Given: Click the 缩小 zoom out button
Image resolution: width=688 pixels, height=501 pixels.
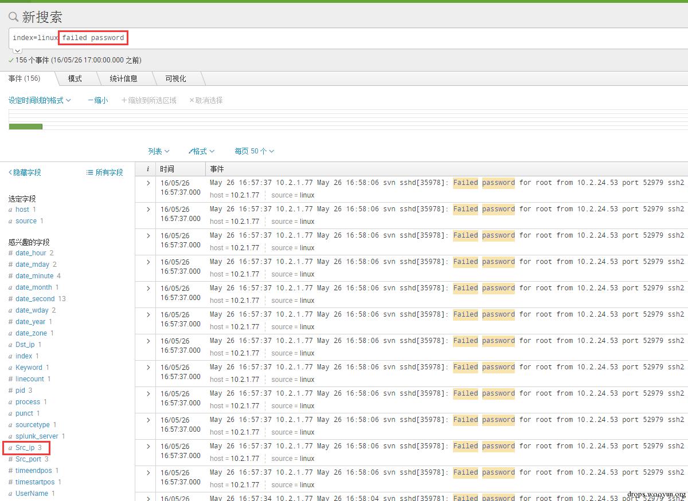Looking at the screenshot, I should [97, 100].
